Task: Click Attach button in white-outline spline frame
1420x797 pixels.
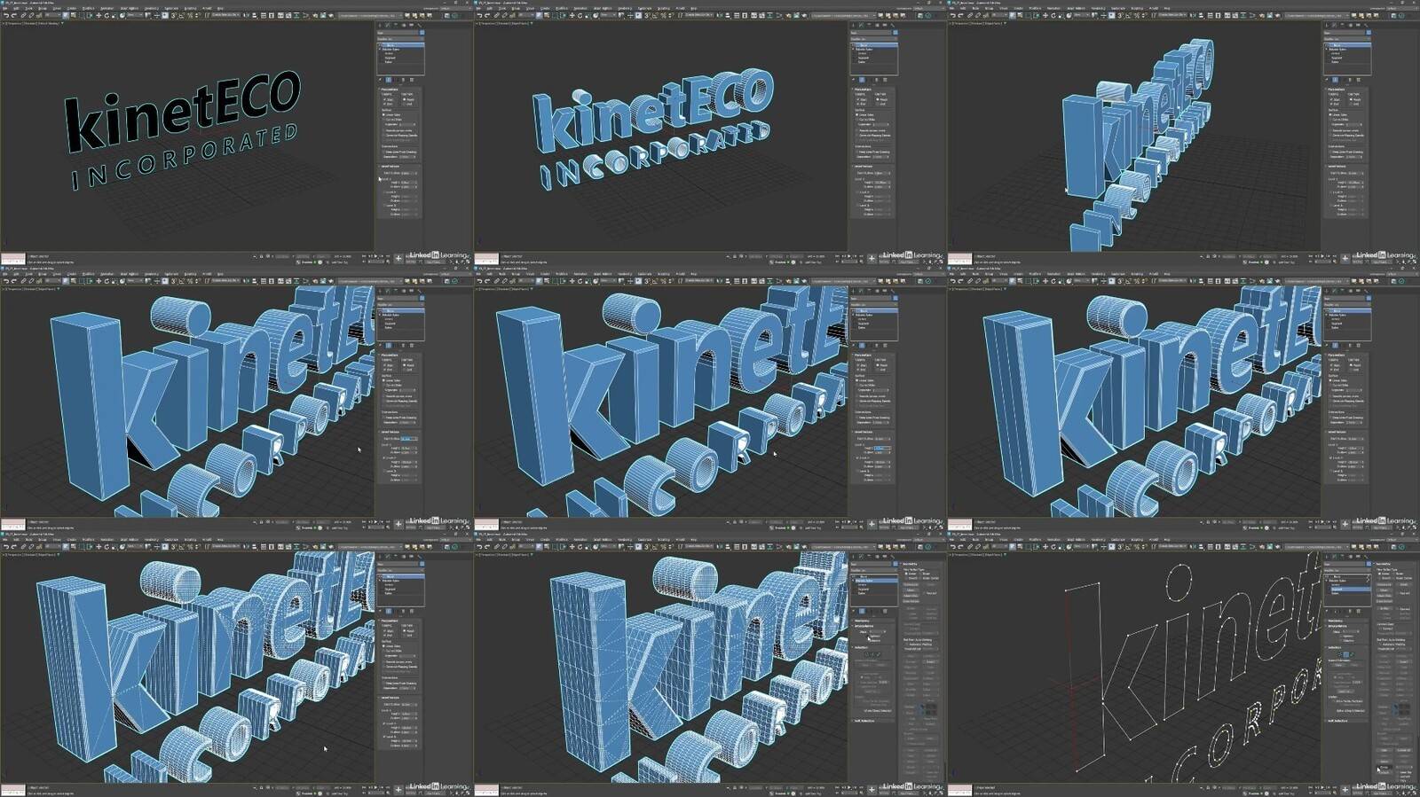Action: point(1383,590)
